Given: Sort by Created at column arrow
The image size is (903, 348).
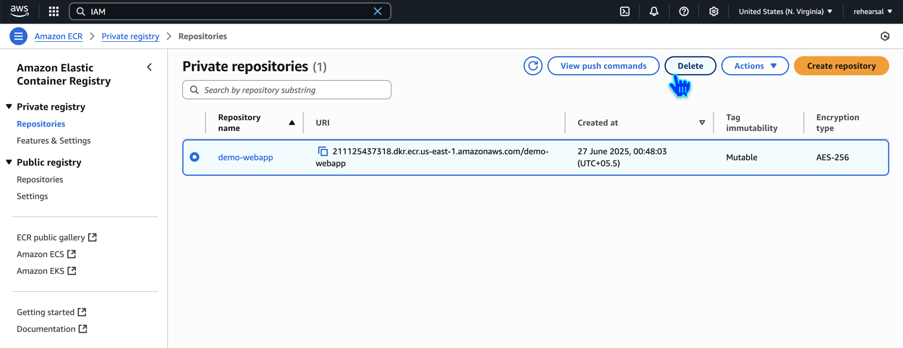Looking at the screenshot, I should [702, 123].
